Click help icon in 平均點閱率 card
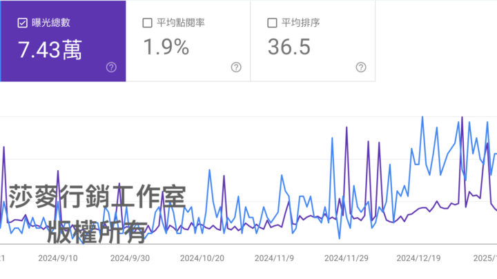The image size is (497, 279). click(x=236, y=67)
